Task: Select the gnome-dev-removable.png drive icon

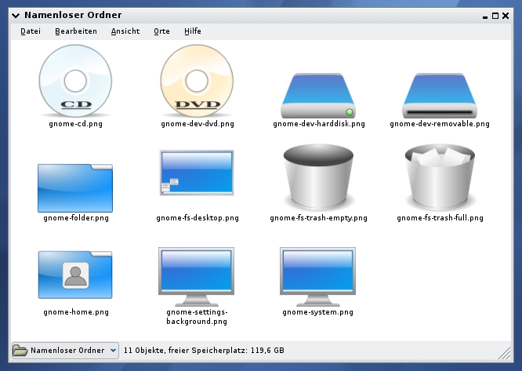Action: coord(440,96)
